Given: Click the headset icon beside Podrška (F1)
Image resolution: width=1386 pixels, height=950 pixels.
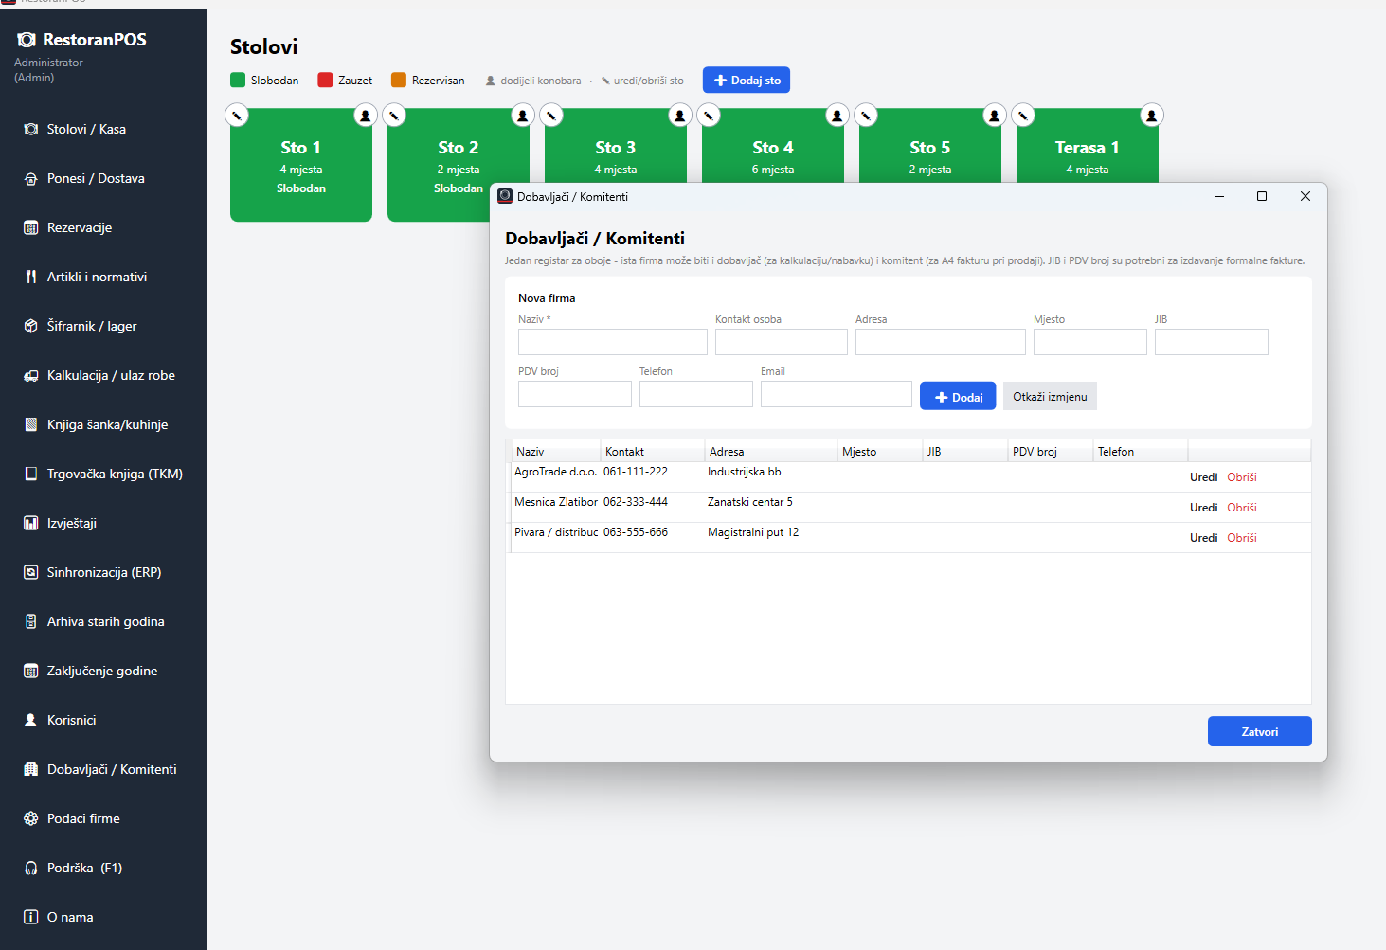Looking at the screenshot, I should click(x=30, y=868).
